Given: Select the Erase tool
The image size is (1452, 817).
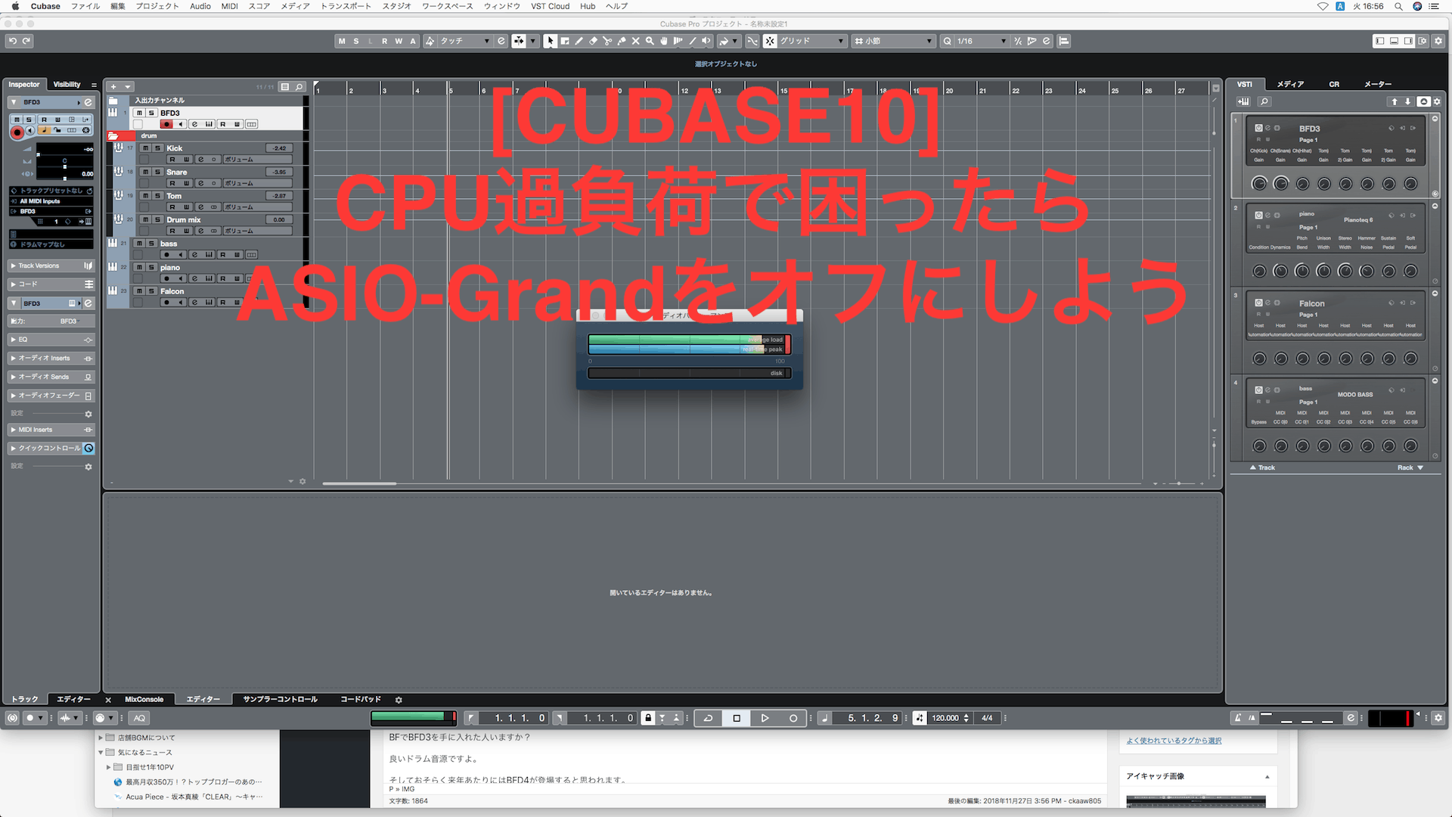Looking at the screenshot, I should (593, 41).
